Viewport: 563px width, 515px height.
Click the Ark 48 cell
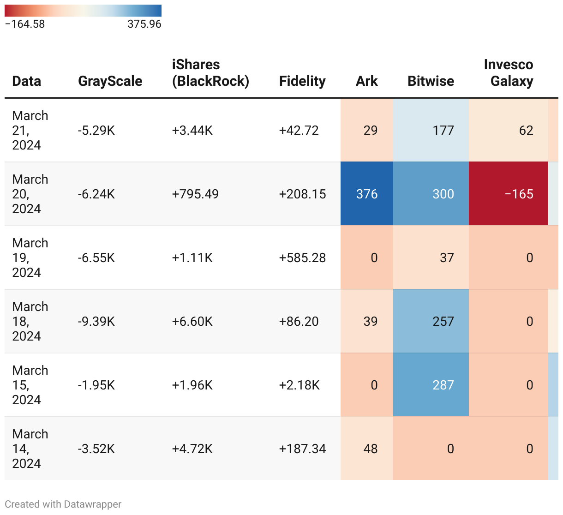click(367, 449)
